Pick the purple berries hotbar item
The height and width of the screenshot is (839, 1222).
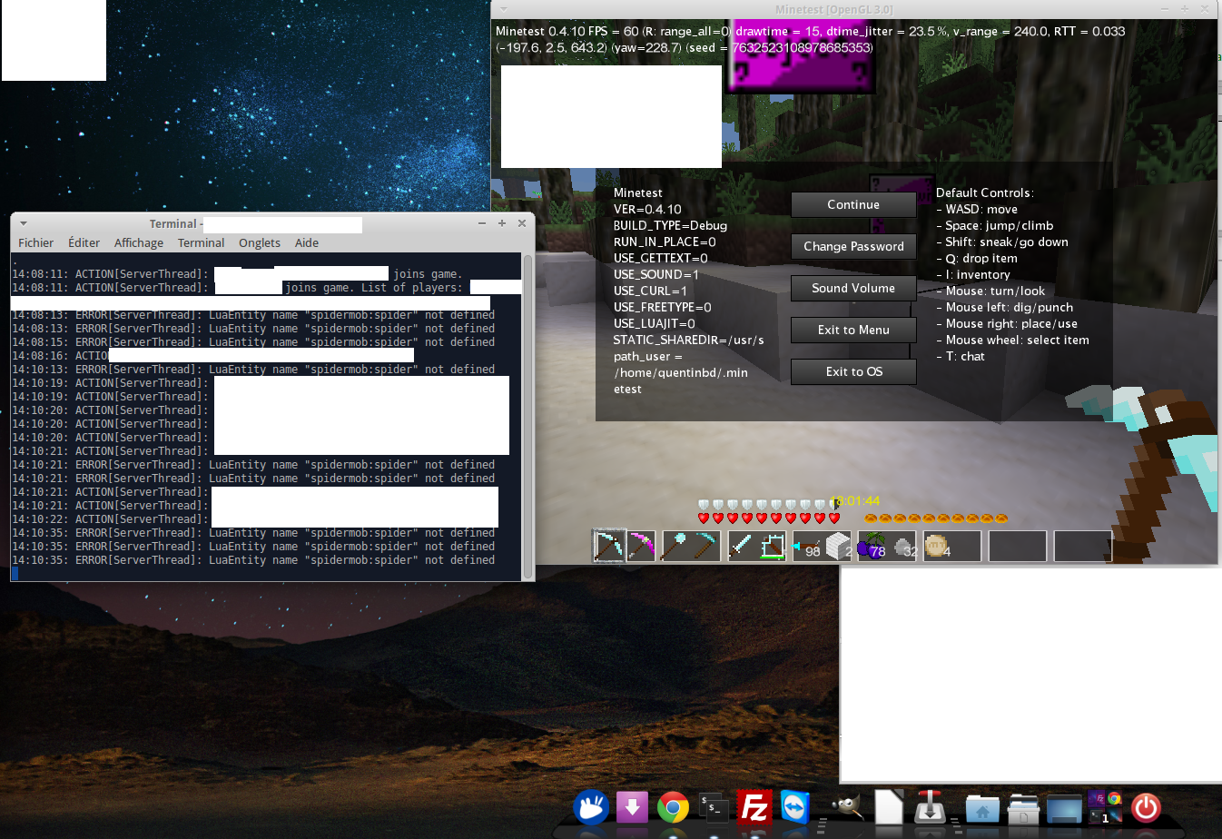(872, 546)
